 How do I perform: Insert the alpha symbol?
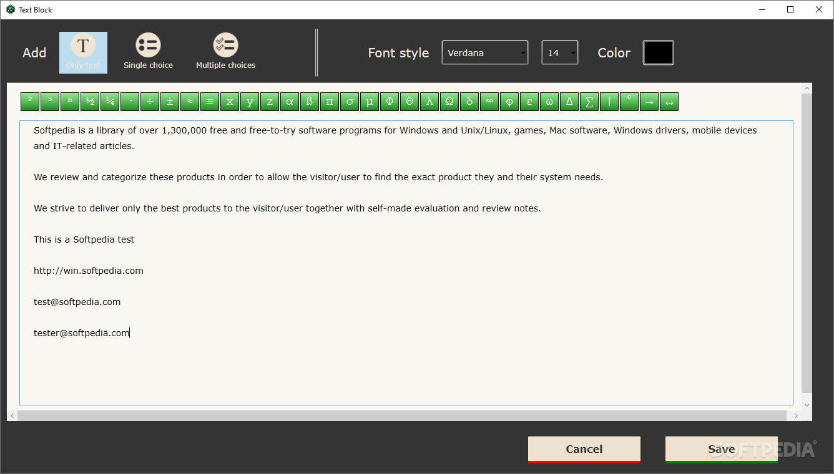coord(290,102)
